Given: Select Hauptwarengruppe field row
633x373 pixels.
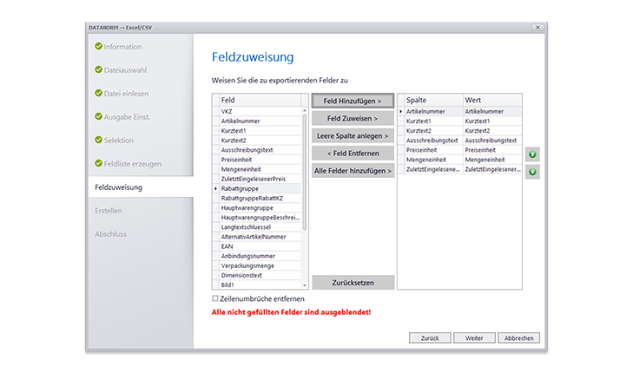Looking at the screenshot, I should (x=260, y=207).
